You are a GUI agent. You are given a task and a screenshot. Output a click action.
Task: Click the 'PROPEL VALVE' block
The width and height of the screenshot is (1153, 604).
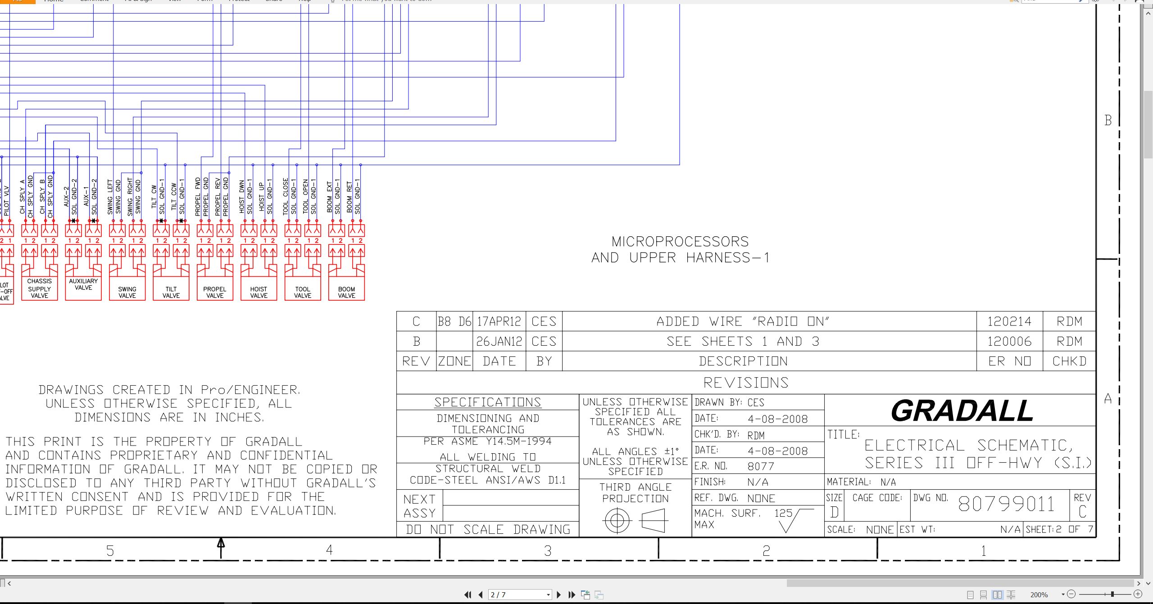[x=215, y=288]
